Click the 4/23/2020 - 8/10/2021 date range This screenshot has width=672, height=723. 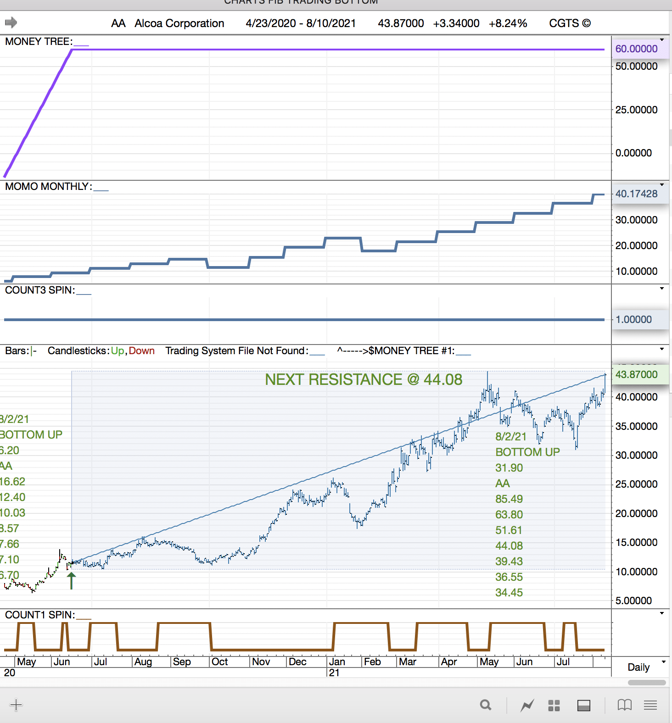click(301, 23)
